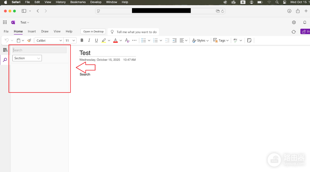
Task: Click the page date Wednesday, October 15
Action: 100,60
